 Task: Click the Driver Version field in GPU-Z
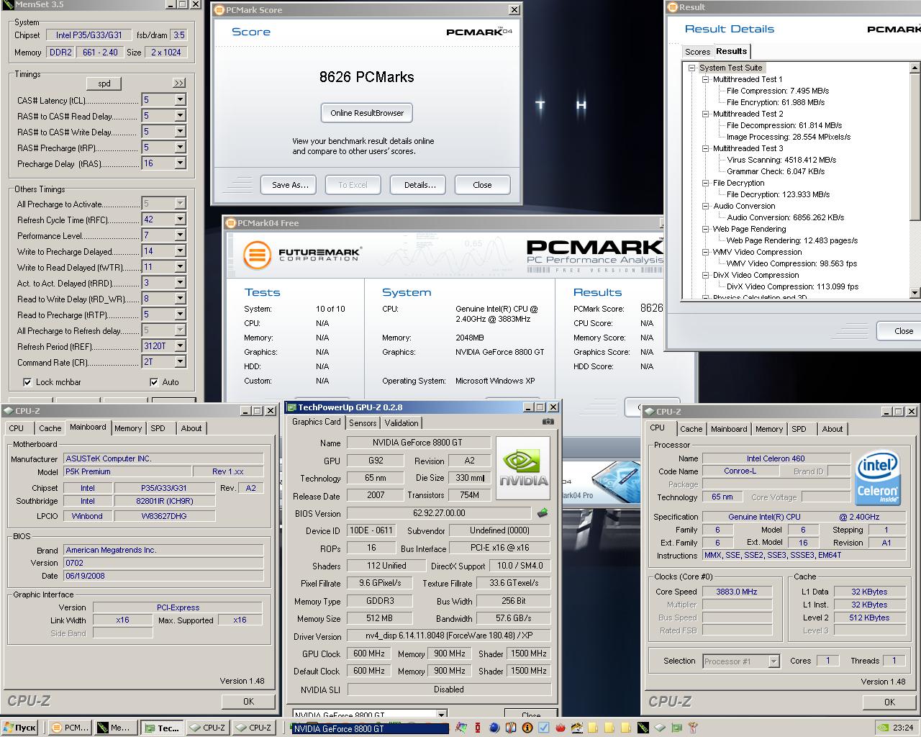coord(449,636)
